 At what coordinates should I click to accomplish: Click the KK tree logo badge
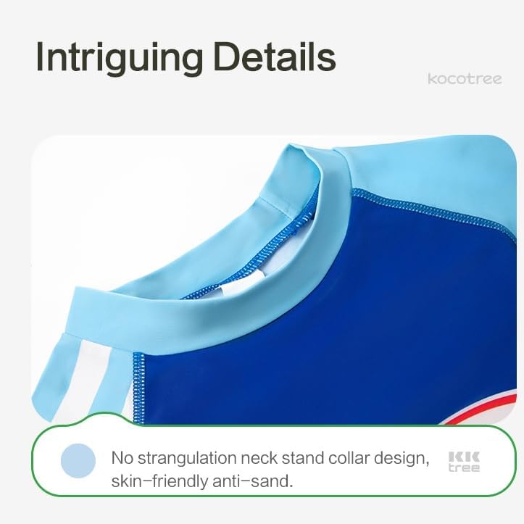click(464, 462)
